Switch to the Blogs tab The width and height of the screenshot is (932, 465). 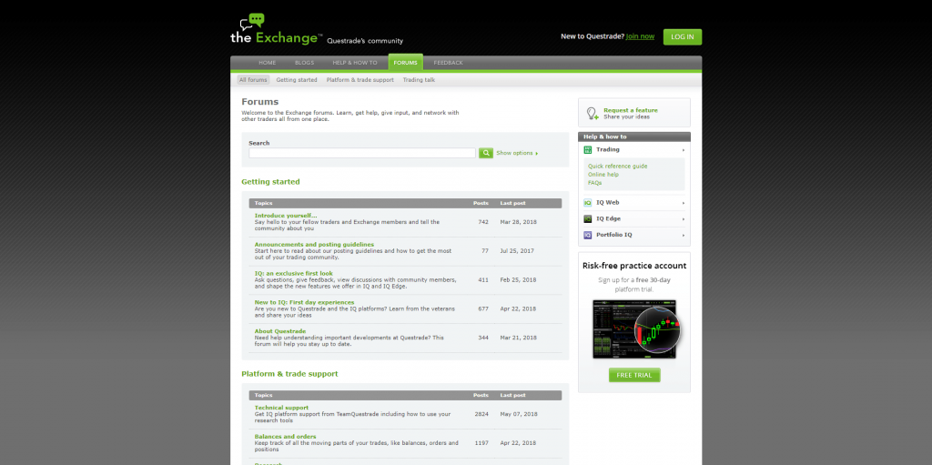[304, 63]
